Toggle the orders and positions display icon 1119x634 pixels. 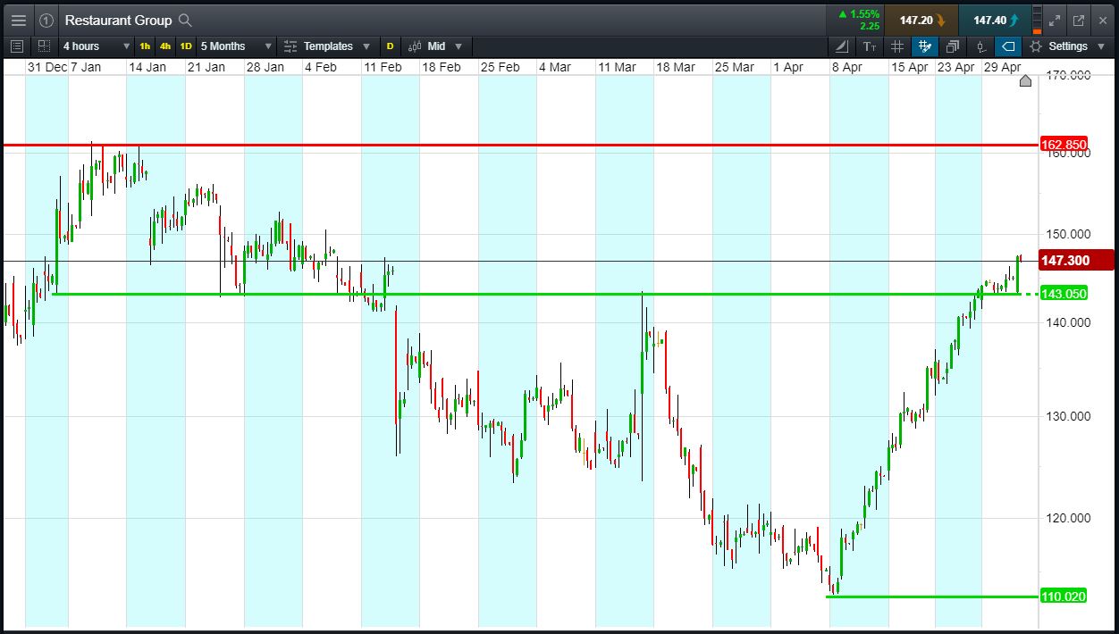click(x=980, y=46)
